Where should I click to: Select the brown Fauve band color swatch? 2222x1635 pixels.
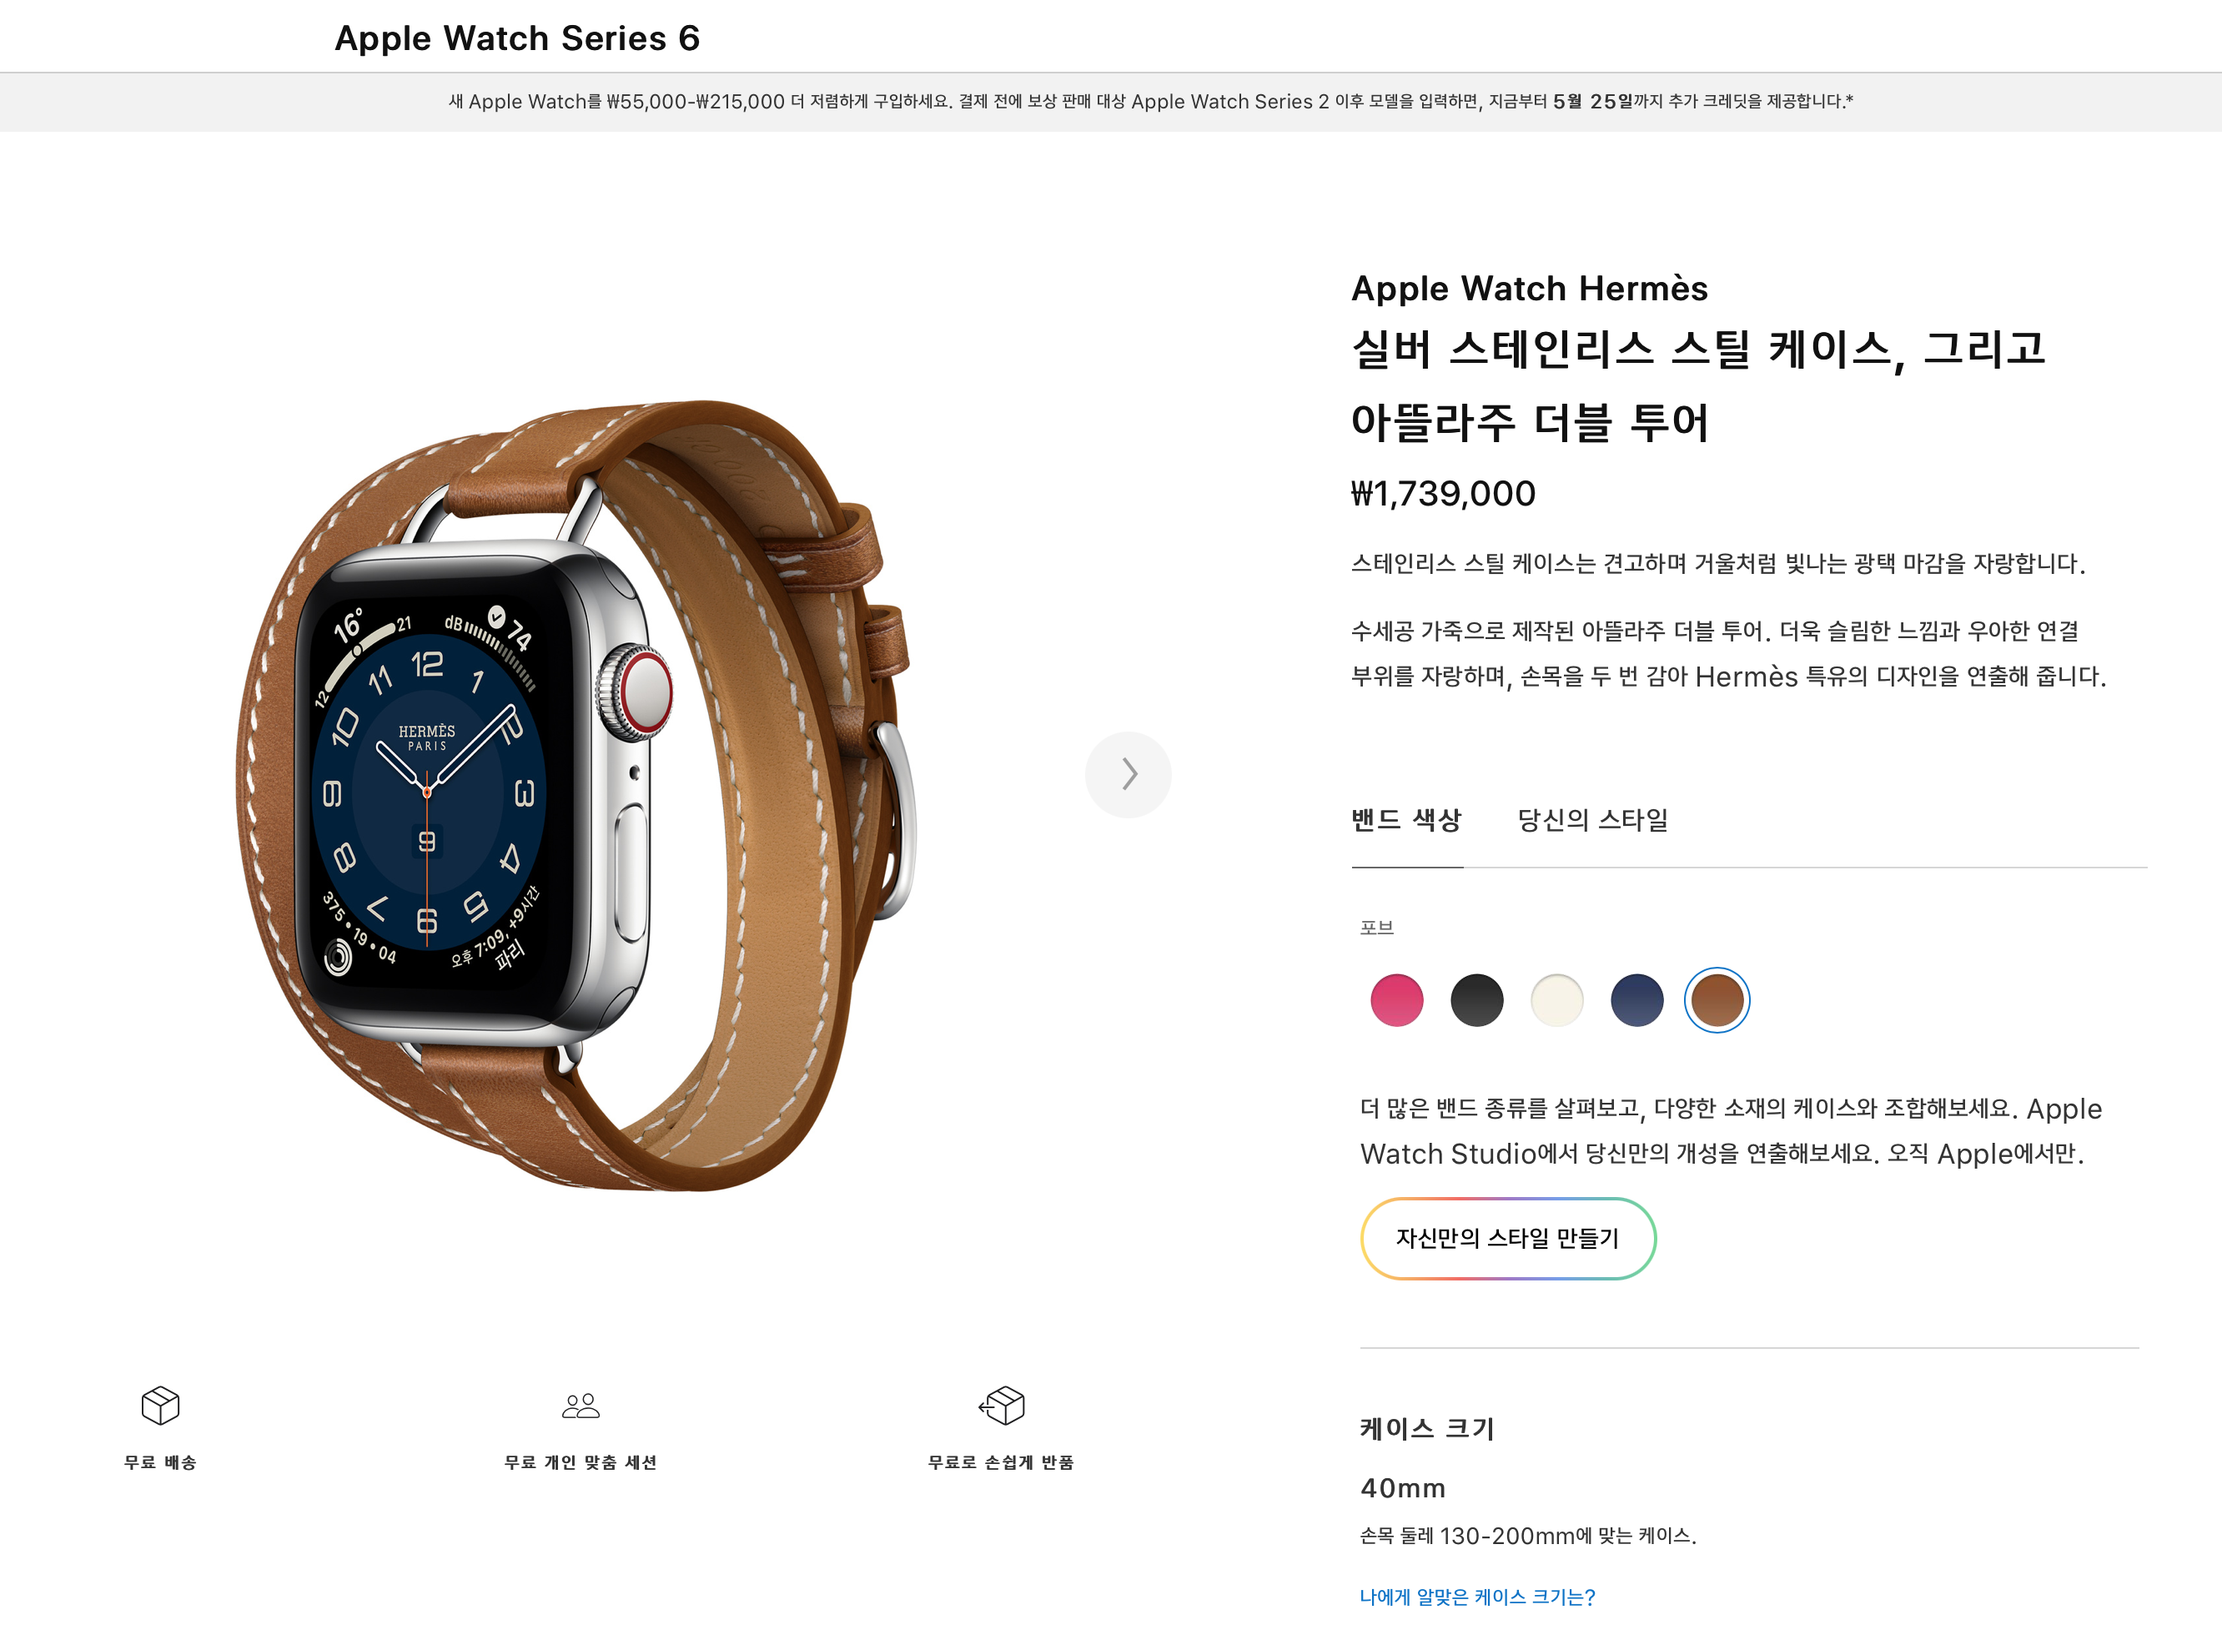click(x=1717, y=999)
